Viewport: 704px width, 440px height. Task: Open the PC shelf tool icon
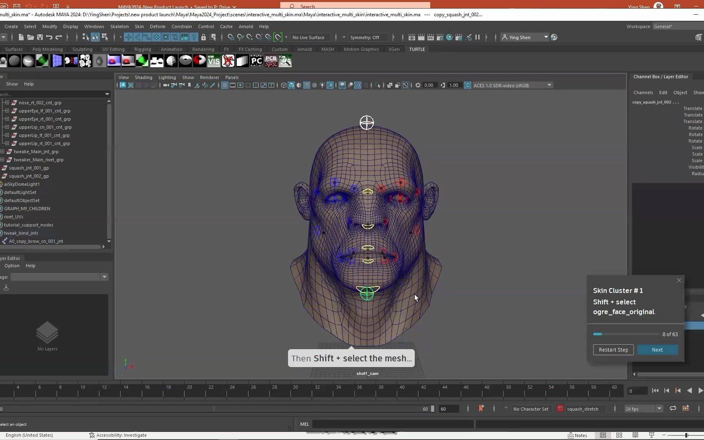(x=256, y=61)
